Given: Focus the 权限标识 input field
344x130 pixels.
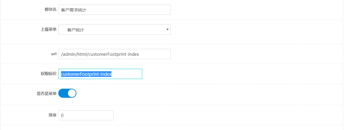Looking at the screenshot, I should [100, 74].
